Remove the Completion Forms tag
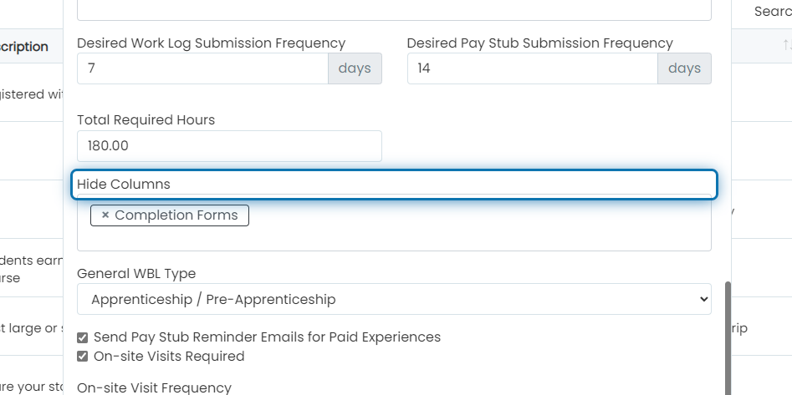The width and height of the screenshot is (792, 395). coord(105,215)
